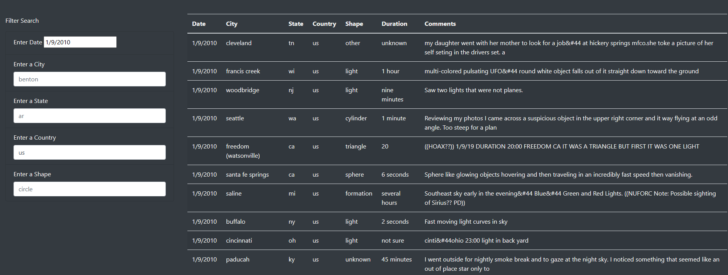Viewport: 728px width, 275px height.
Task: Click the City column header
Action: [x=231, y=24]
